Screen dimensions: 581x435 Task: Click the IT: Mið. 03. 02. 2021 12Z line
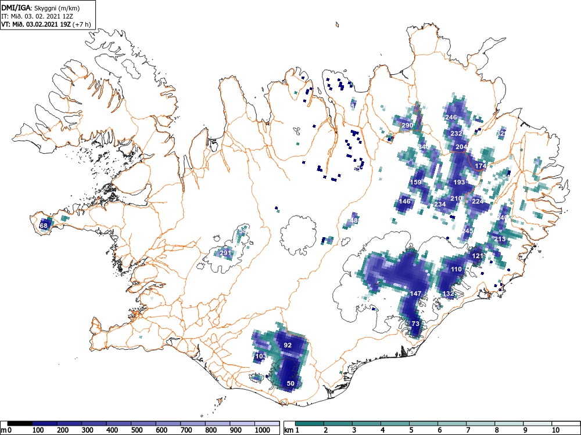coord(38,16)
